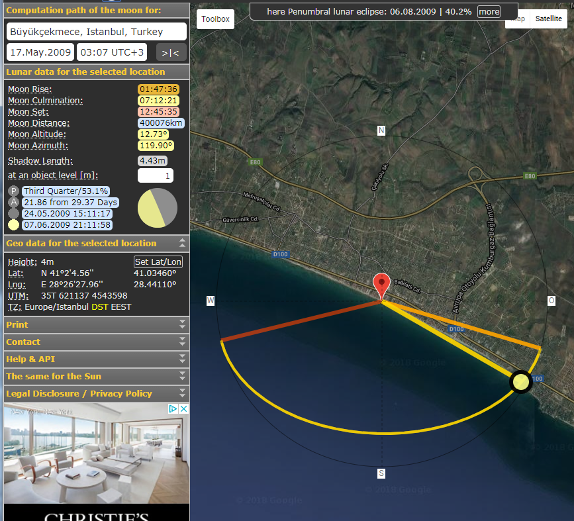Click the gray new moon icon

(x=13, y=213)
